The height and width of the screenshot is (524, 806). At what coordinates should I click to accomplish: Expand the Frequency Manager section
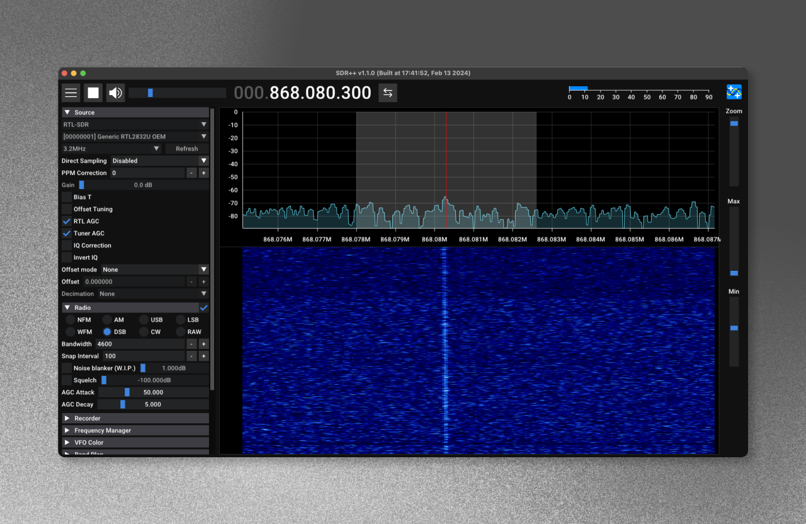[x=135, y=430]
